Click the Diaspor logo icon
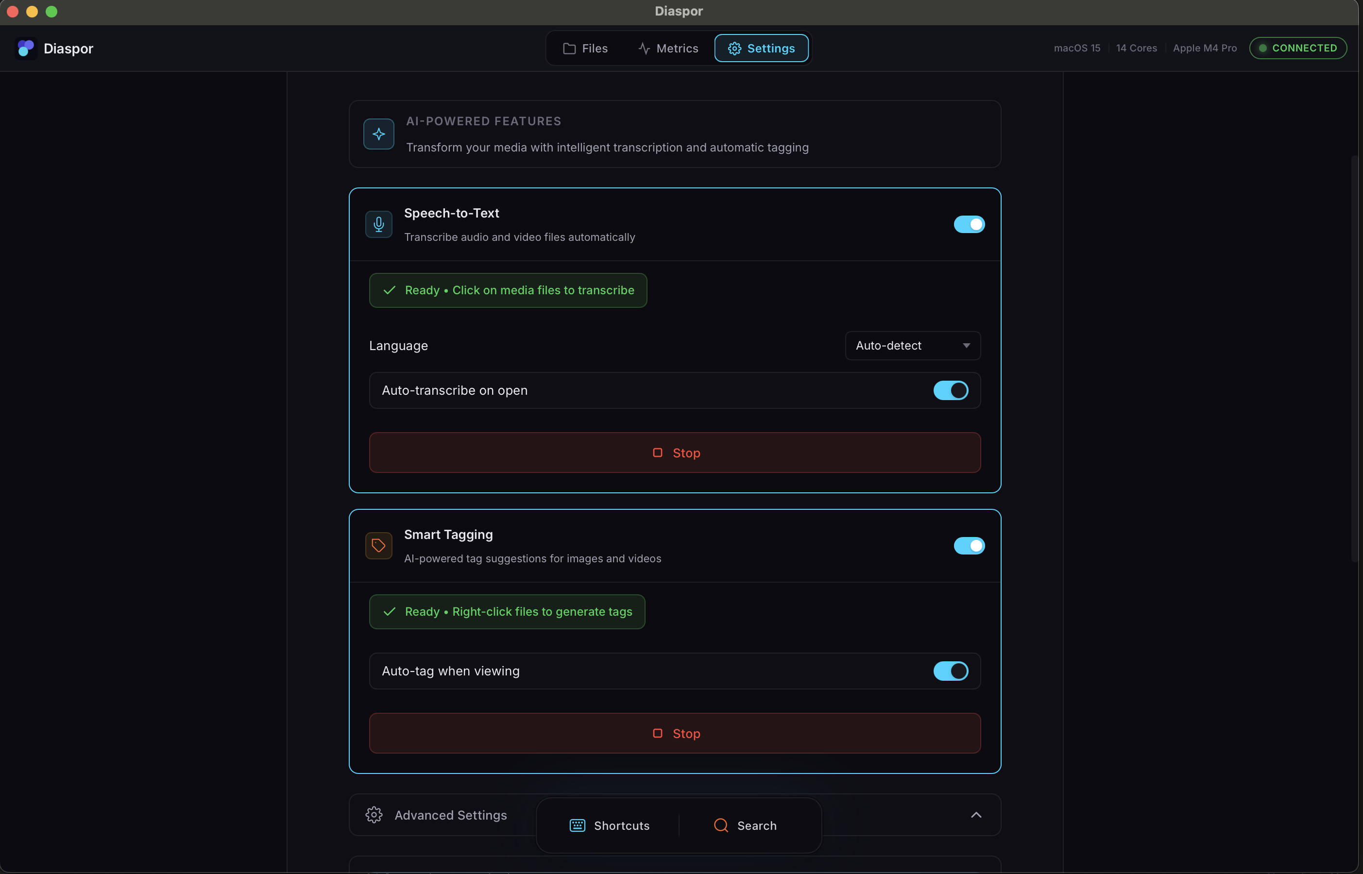The width and height of the screenshot is (1363, 874). click(x=26, y=48)
